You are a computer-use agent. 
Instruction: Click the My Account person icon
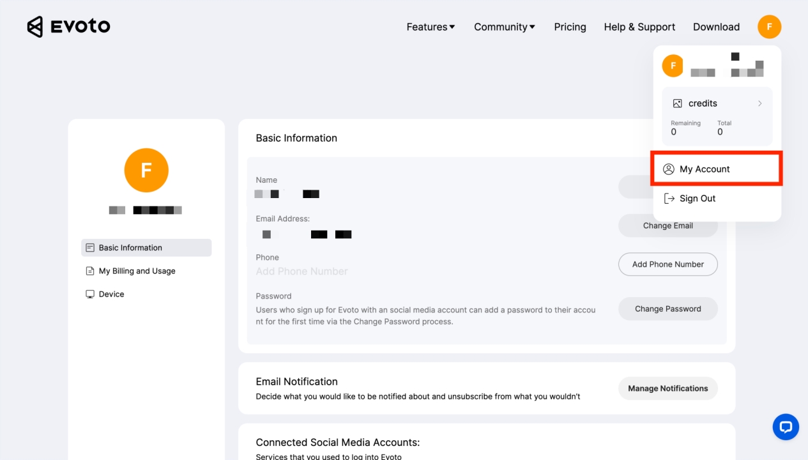669,169
